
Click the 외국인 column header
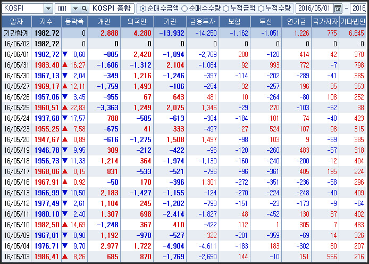pyautogui.click(x=137, y=22)
